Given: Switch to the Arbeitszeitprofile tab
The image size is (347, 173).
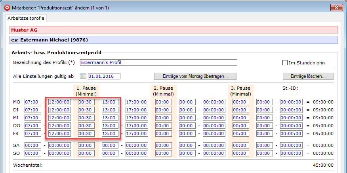Looking at the screenshot, I should (x=27, y=18).
